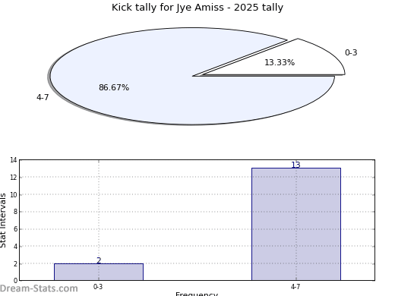Select the tall 4-7 bar
This screenshot has height=296, width=395.
click(x=296, y=224)
